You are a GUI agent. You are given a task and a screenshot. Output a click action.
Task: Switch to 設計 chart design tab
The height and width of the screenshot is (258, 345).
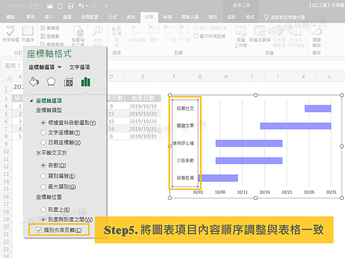[232, 17]
